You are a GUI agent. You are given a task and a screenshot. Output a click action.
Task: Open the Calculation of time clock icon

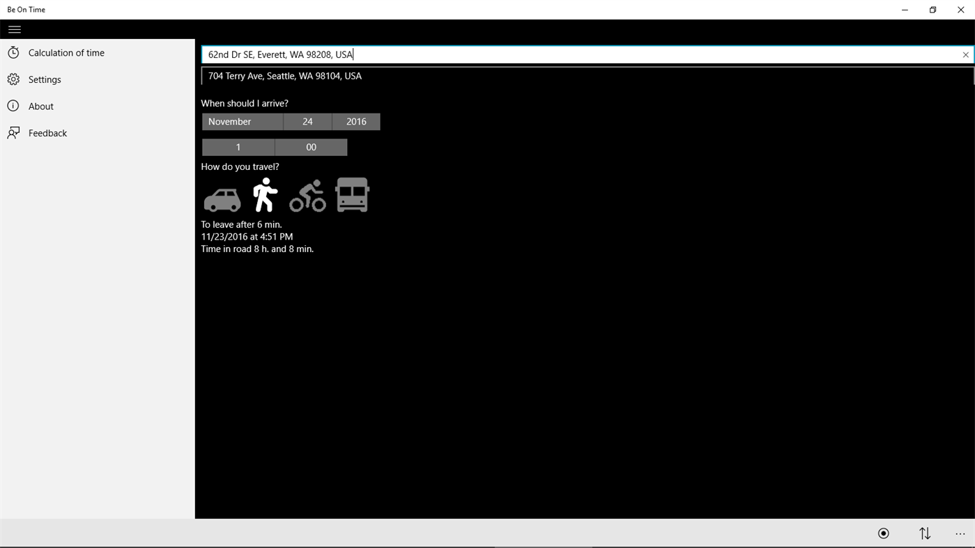pos(14,52)
